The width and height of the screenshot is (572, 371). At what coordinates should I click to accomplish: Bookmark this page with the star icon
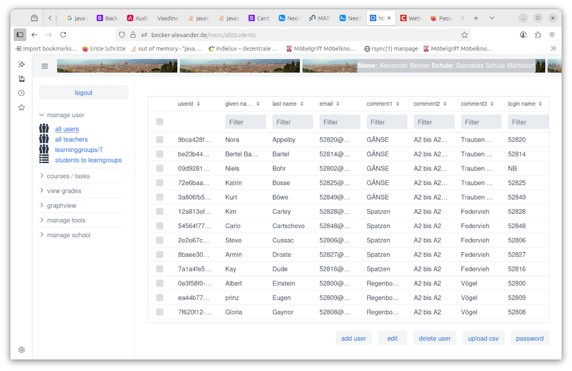(464, 35)
